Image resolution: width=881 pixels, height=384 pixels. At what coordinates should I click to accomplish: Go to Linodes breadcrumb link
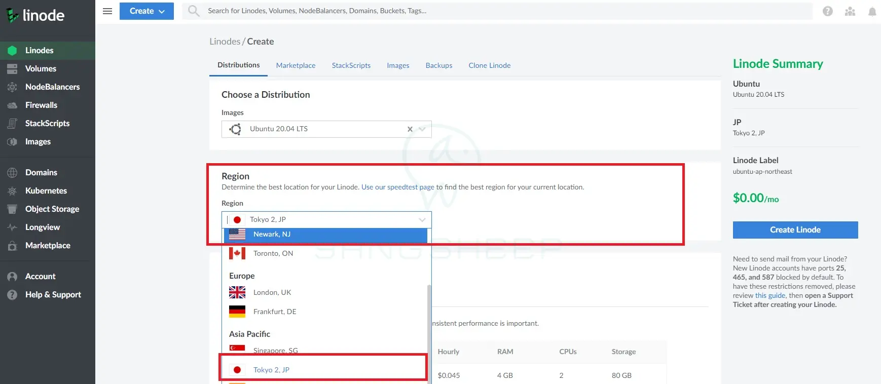point(225,42)
